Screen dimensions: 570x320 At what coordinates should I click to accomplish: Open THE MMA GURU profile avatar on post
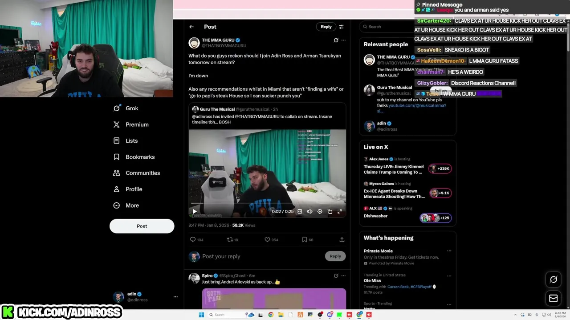[x=194, y=43]
